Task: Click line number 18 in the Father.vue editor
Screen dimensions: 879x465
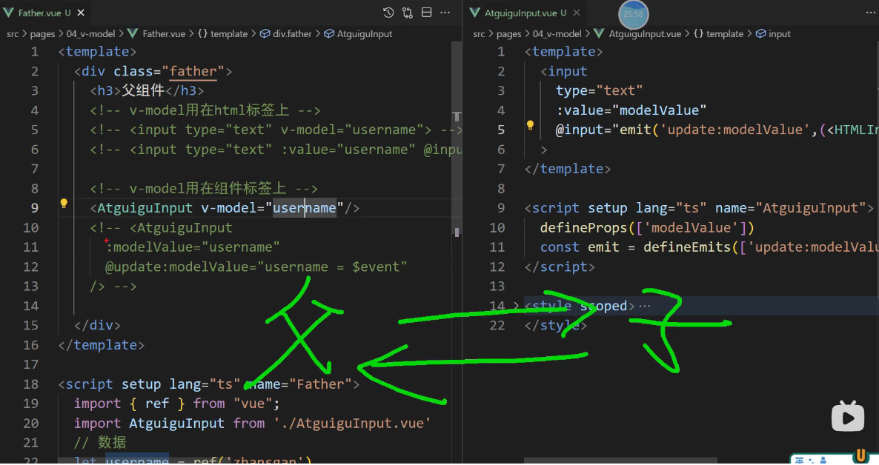Action: click(x=31, y=384)
